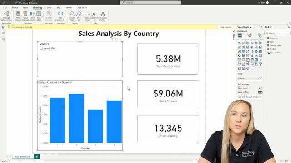Create a New measure
The height and width of the screenshot is (163, 291).
tap(18, 16)
